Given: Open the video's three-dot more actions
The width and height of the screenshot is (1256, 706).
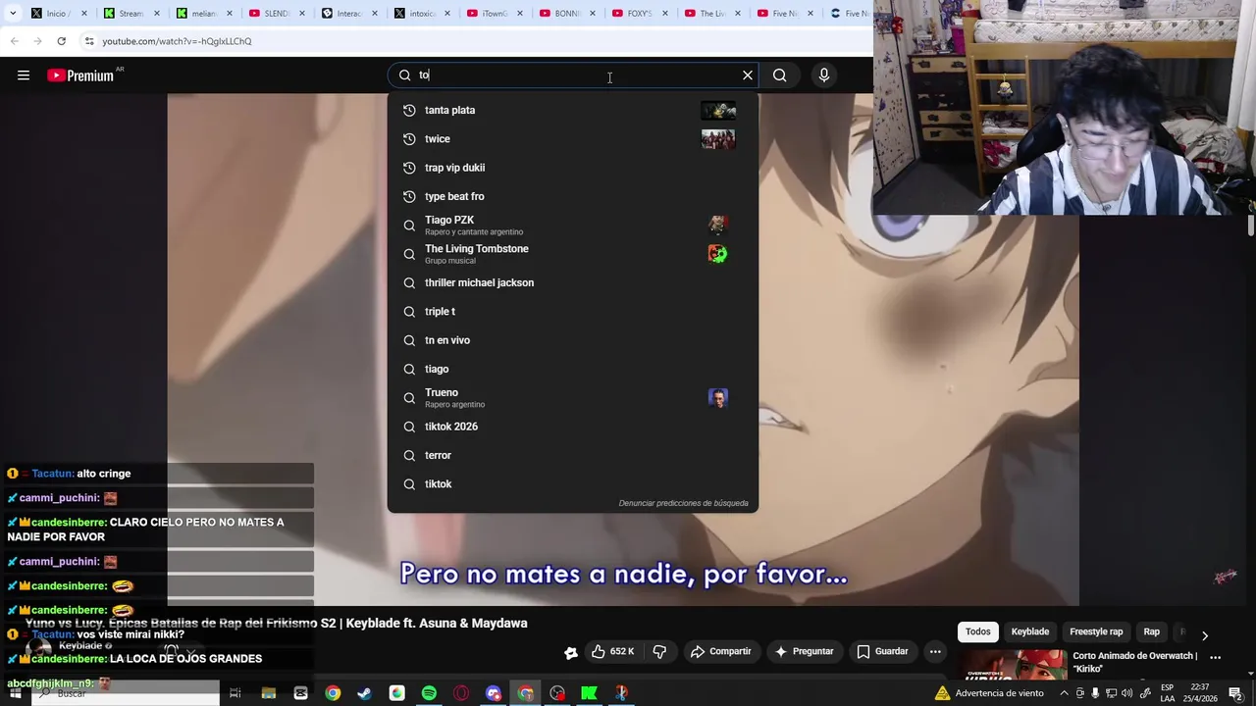Looking at the screenshot, I should 935,651.
